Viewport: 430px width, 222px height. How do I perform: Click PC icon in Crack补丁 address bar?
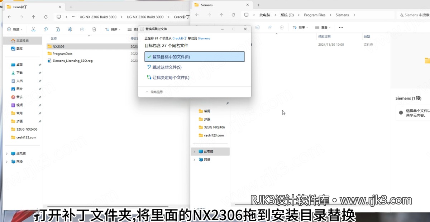[x=59, y=17]
